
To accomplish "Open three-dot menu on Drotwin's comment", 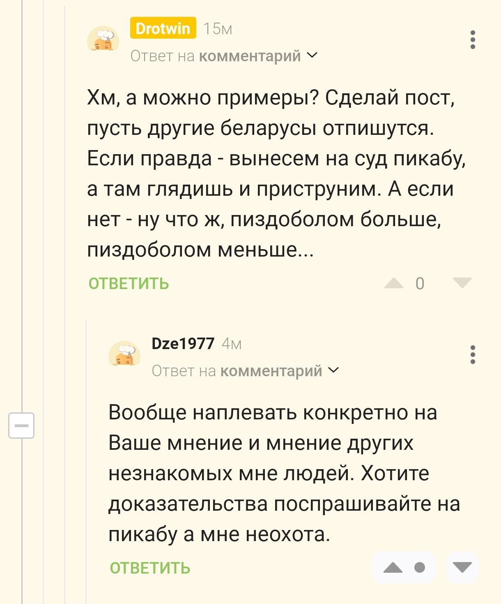I will 473,40.
